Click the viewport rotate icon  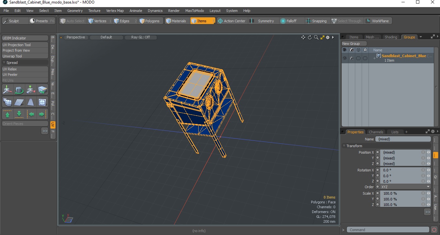[x=310, y=37]
